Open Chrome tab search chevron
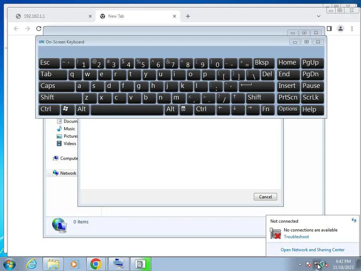361x271 pixels. (x=319, y=16)
